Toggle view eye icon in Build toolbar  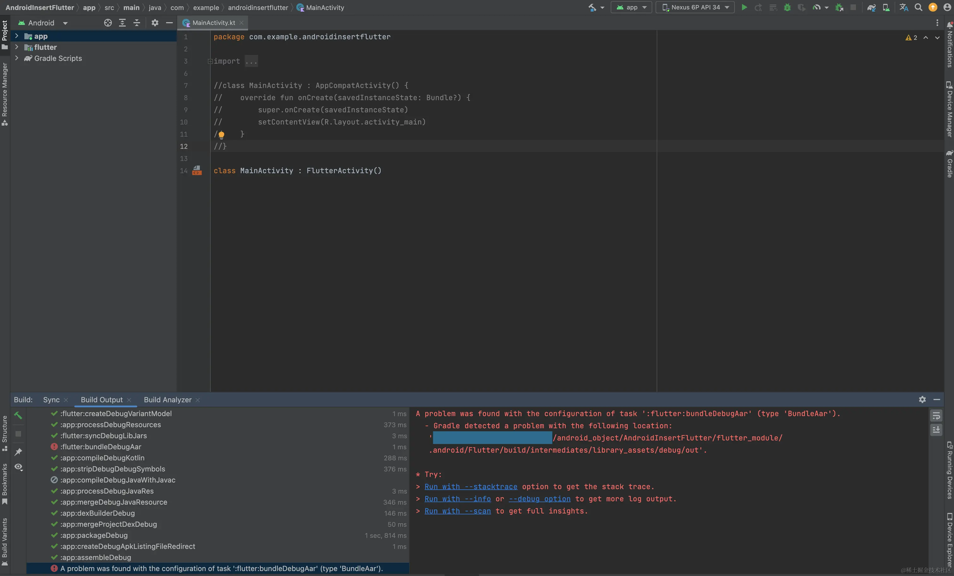[x=18, y=467]
